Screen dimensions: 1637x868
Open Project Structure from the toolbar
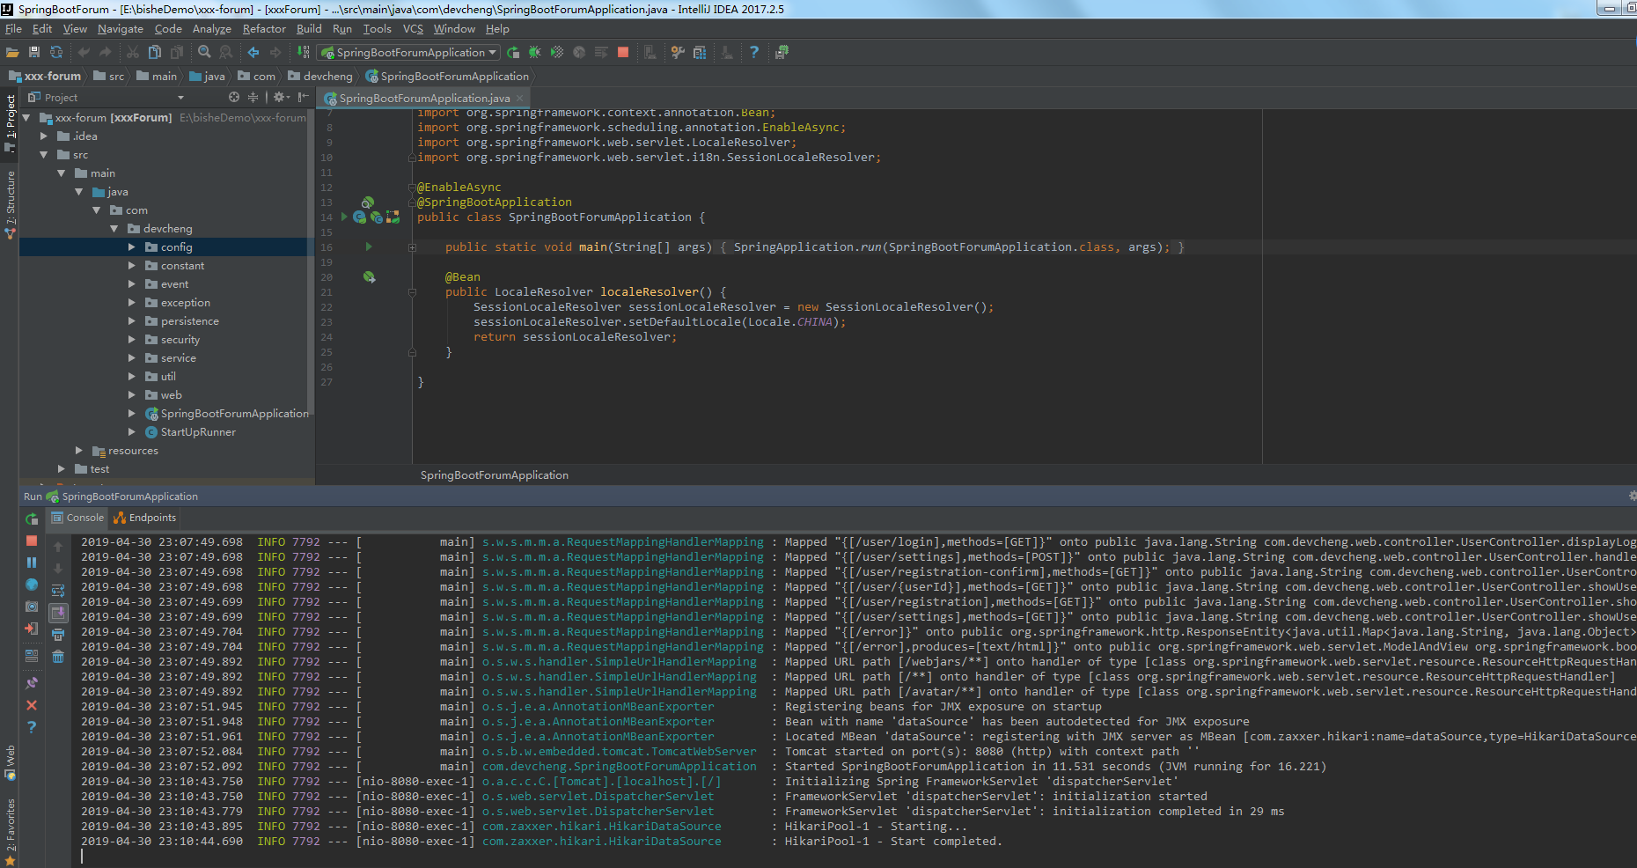700,53
